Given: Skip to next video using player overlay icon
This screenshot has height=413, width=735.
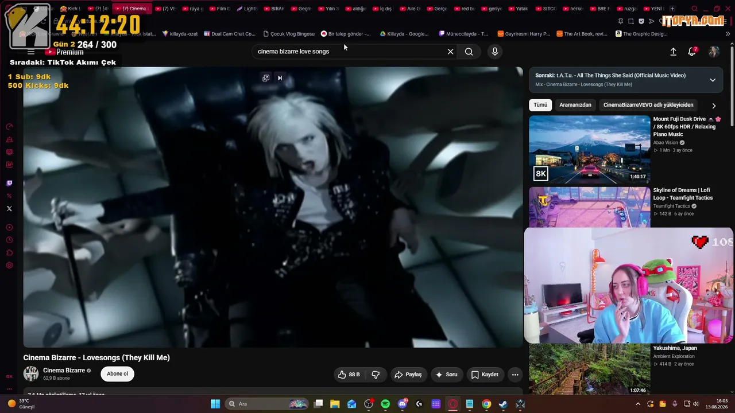Looking at the screenshot, I should (280, 78).
